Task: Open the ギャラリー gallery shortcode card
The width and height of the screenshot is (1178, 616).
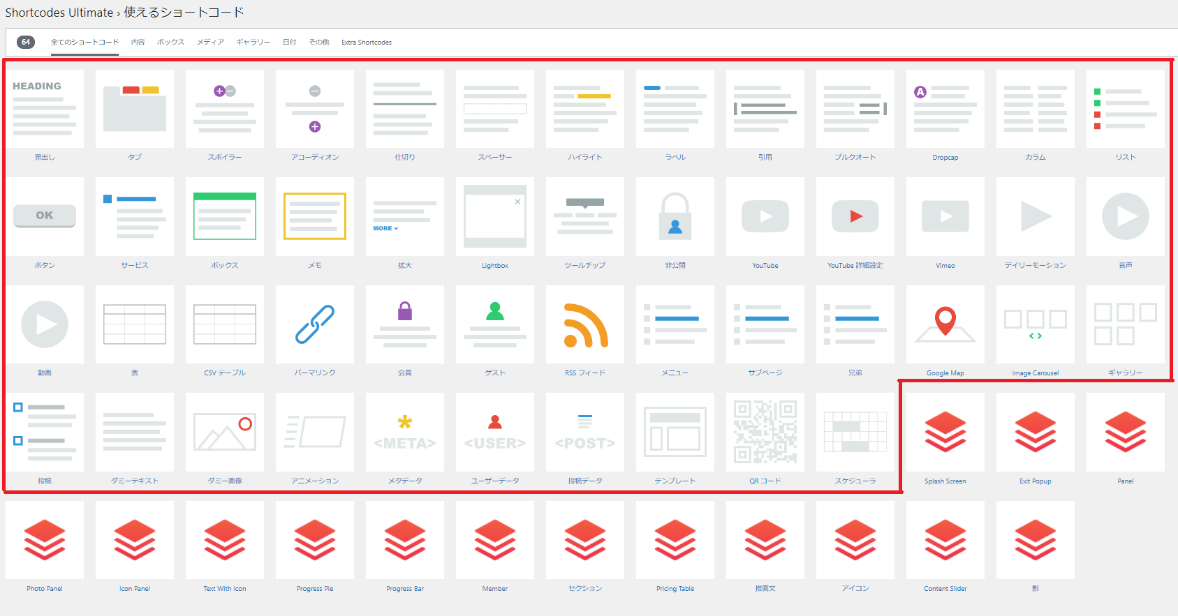Action: click(x=1126, y=324)
